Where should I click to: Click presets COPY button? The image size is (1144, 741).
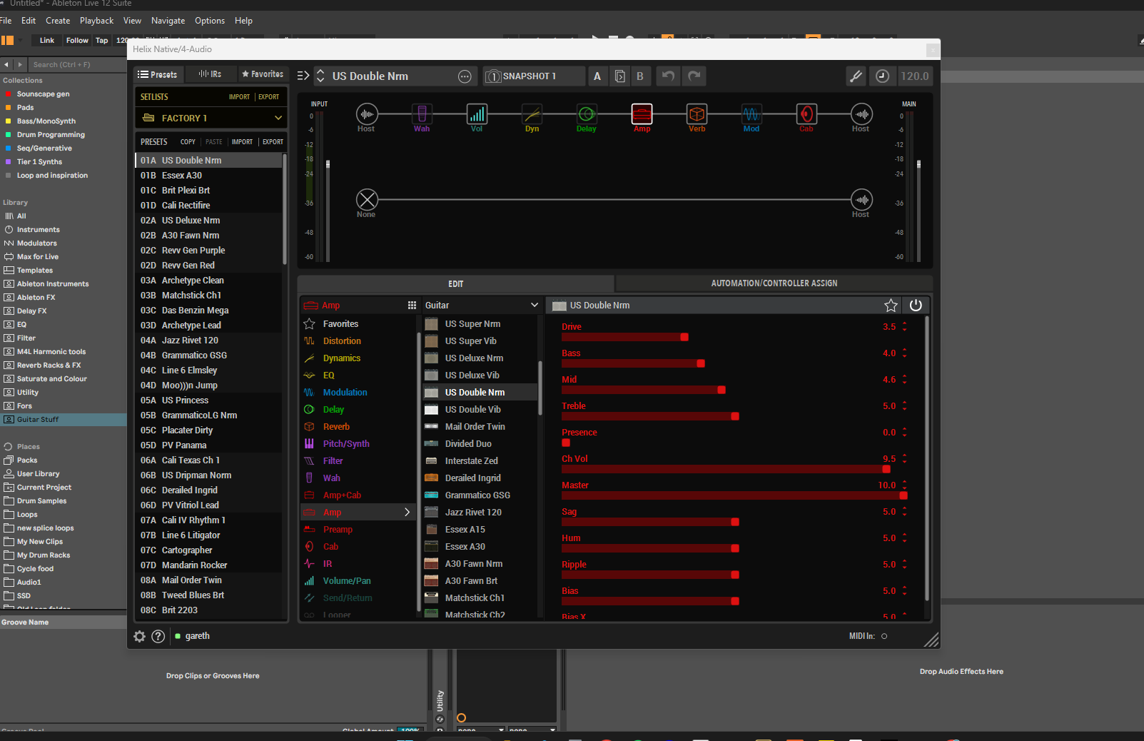click(188, 142)
